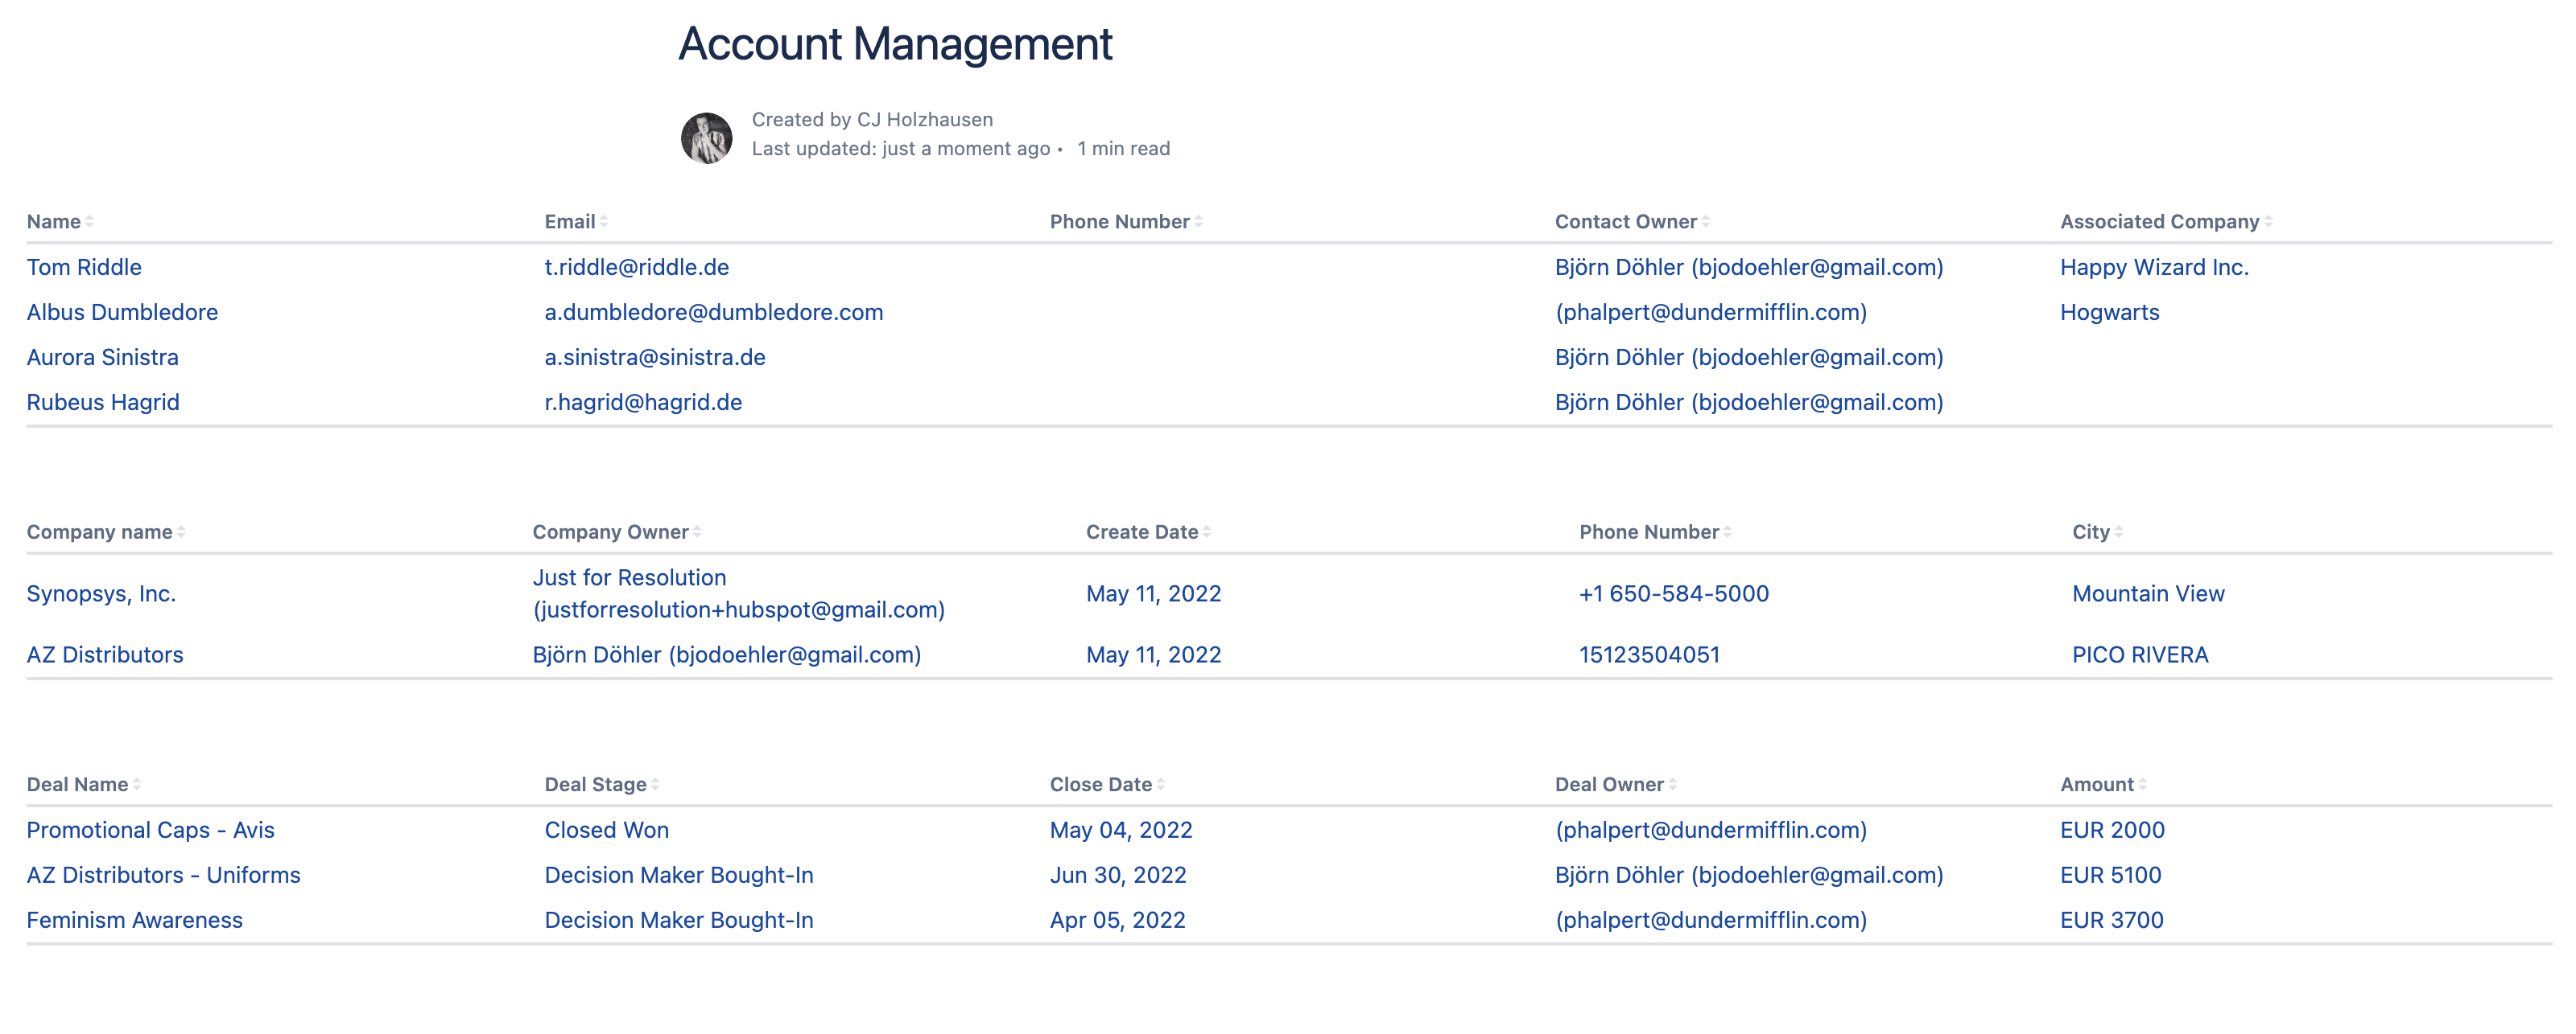Viewport: 2576px width, 1034px height.
Task: Open the Tom Riddle contact link
Action: click(x=84, y=268)
